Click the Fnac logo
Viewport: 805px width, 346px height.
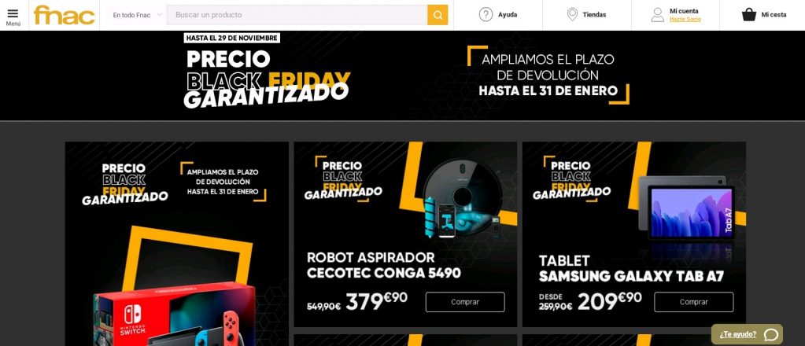pyautogui.click(x=65, y=15)
